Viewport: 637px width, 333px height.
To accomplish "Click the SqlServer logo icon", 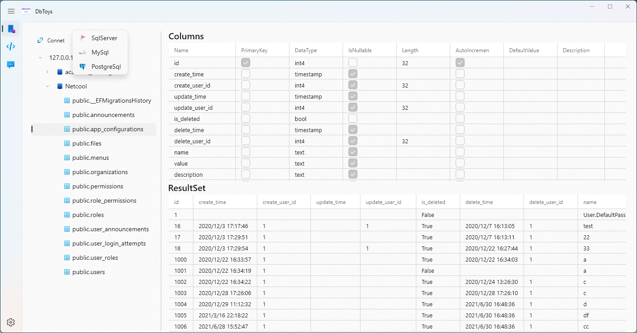I will [x=83, y=38].
